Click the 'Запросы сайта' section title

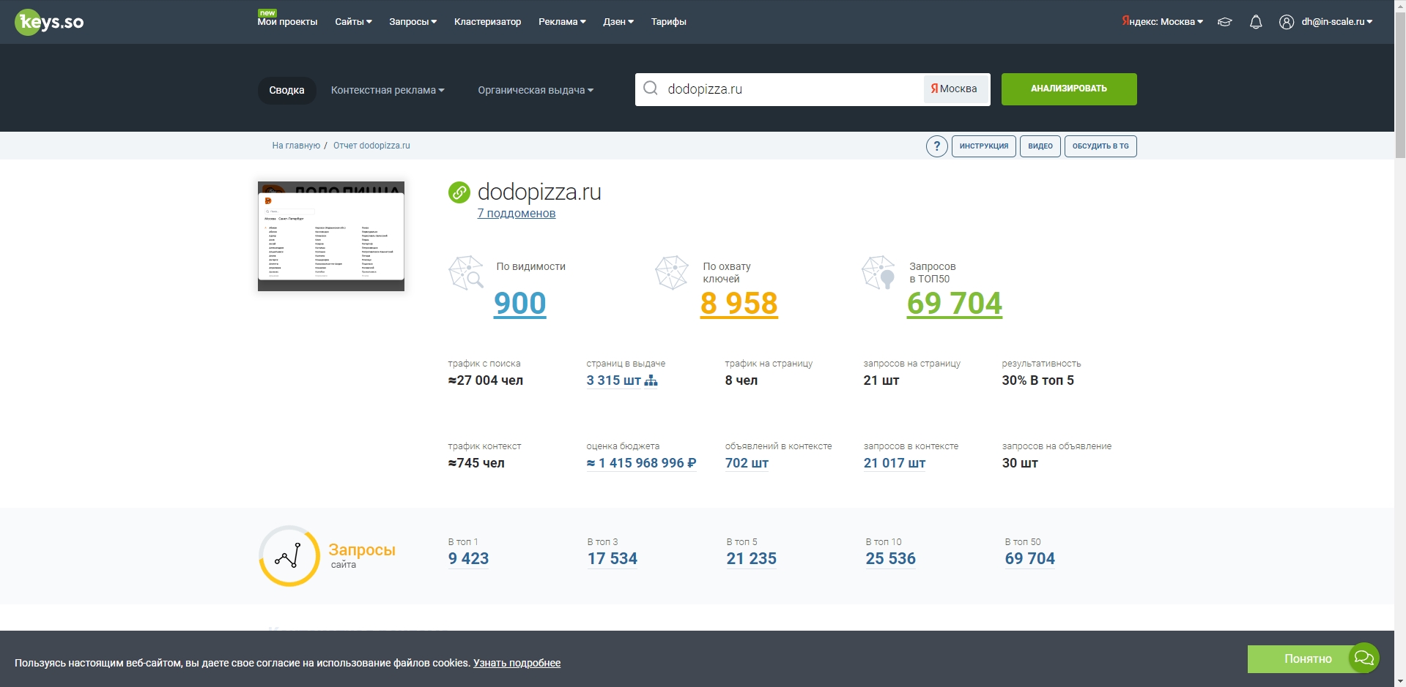click(362, 555)
